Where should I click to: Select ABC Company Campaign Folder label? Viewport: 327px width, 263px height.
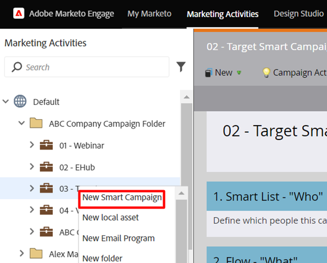[x=107, y=124]
